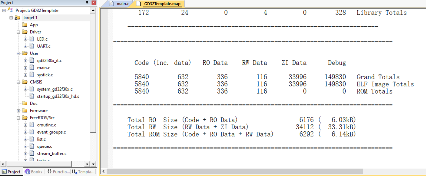Click the project tree scroll right arrow
The image size is (426, 176).
(87, 164)
